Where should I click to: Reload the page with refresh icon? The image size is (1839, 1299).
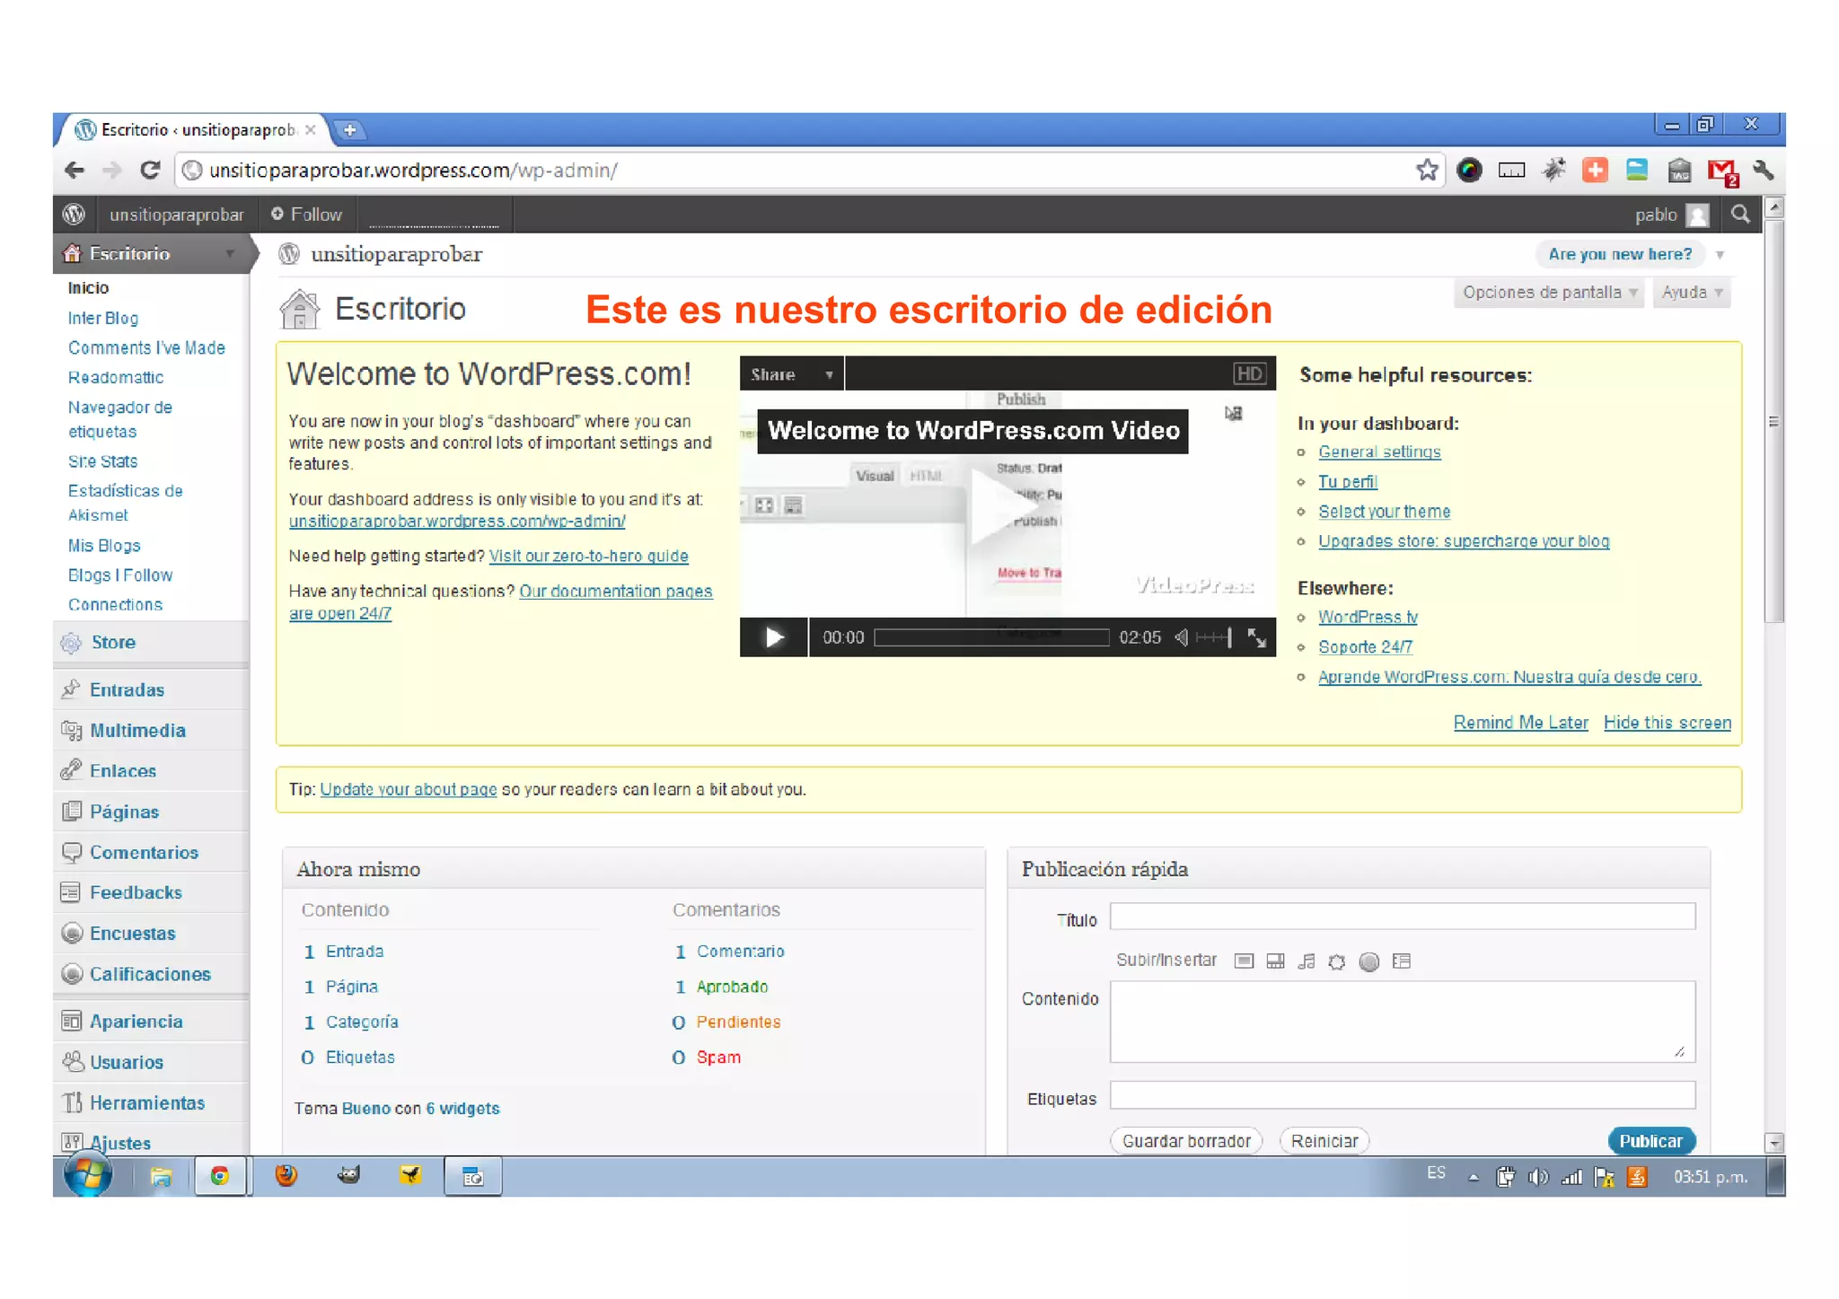pyautogui.click(x=150, y=170)
